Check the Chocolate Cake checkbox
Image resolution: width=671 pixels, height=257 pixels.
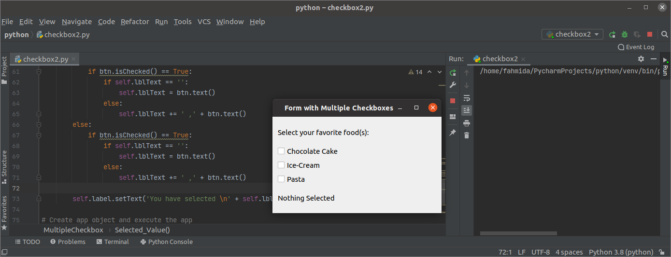[281, 151]
